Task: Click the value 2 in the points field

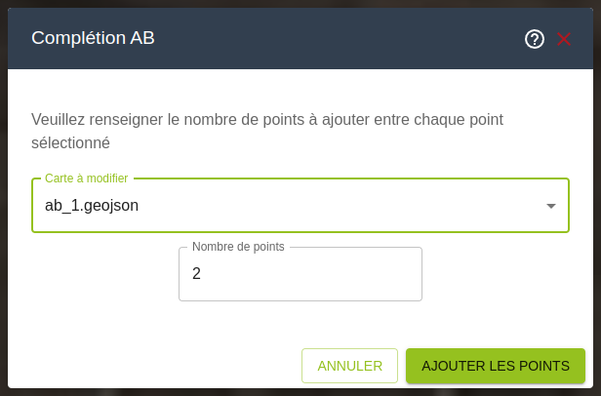Action: click(x=196, y=274)
